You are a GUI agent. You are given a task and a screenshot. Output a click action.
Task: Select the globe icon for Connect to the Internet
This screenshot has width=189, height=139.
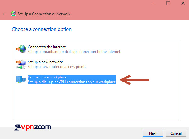(x=21, y=49)
